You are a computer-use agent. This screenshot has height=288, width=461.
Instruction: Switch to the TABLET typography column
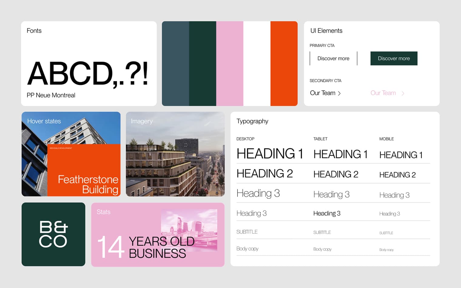(x=320, y=139)
